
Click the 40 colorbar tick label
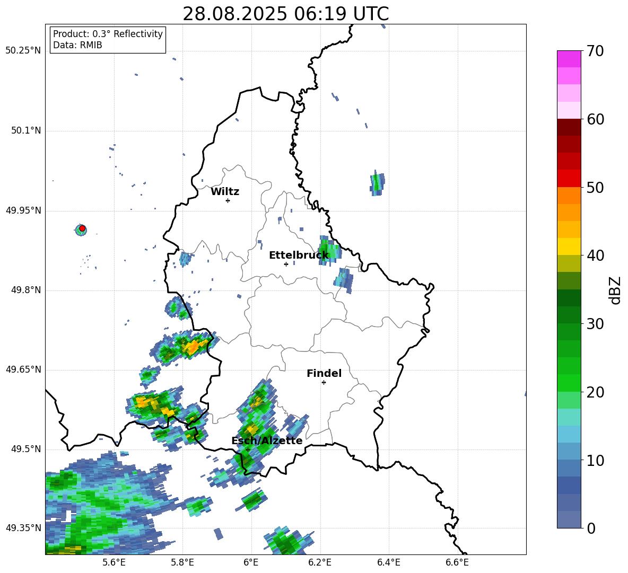pyautogui.click(x=595, y=255)
